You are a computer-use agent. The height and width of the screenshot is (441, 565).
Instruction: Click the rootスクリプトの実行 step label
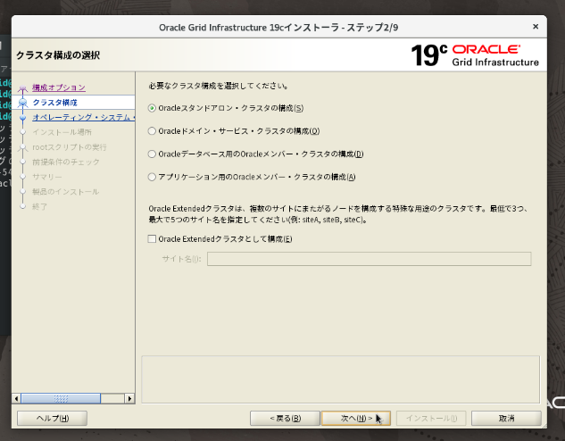[70, 147]
